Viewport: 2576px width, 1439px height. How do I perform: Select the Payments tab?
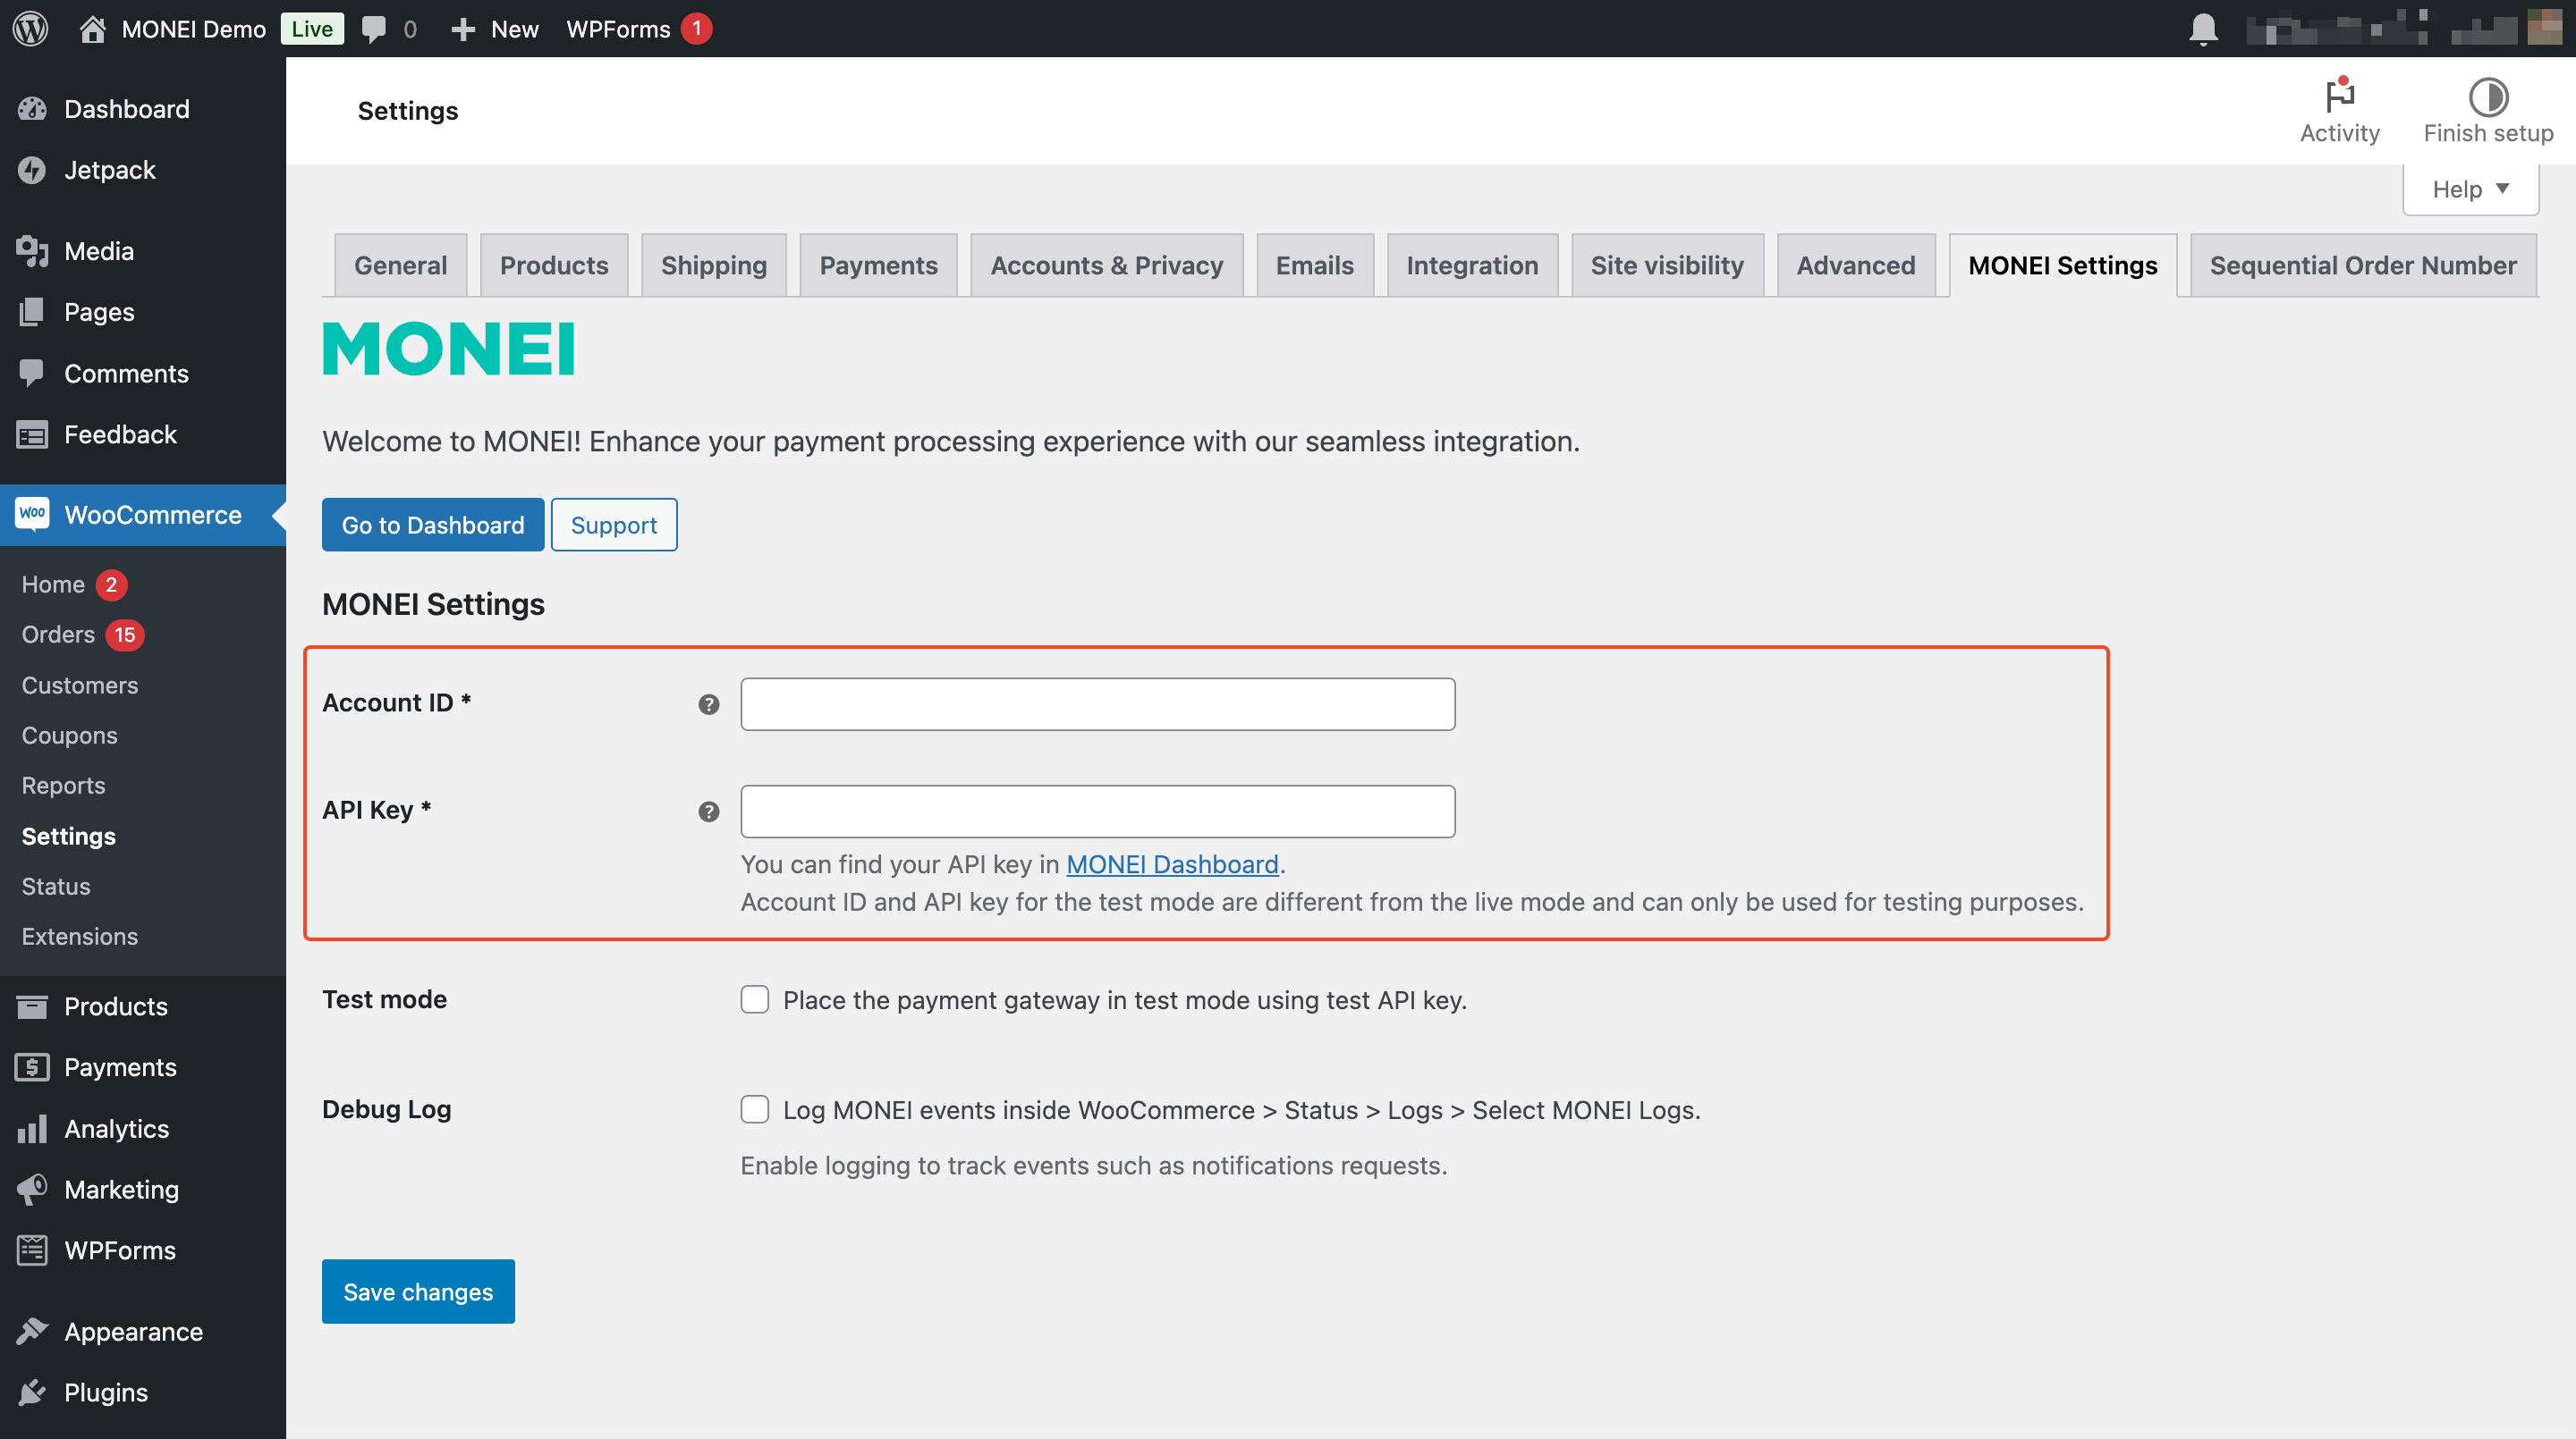click(877, 264)
